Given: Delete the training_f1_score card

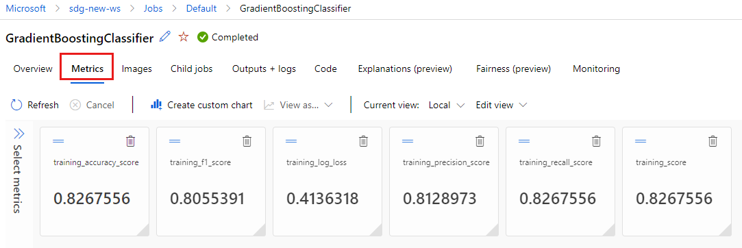Looking at the screenshot, I should click(247, 141).
